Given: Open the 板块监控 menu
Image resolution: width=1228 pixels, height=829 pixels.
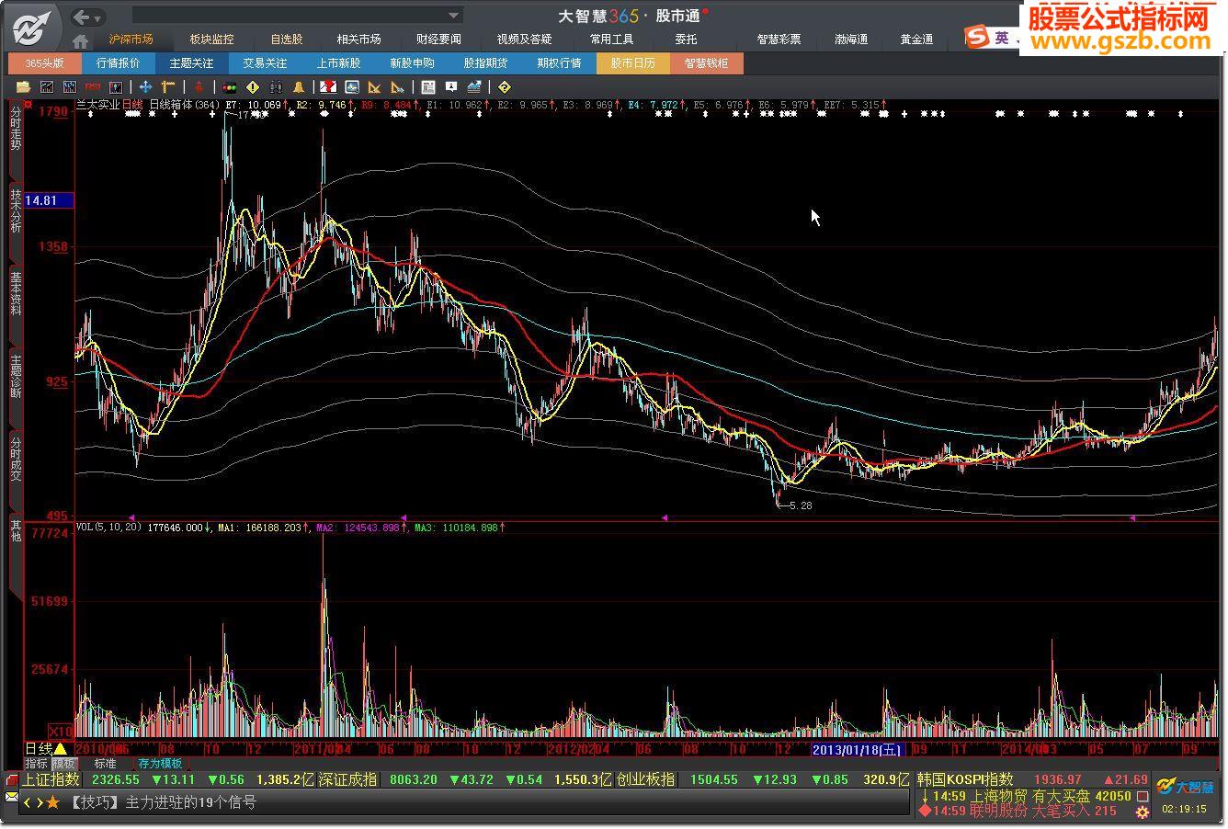Looking at the screenshot, I should click(x=212, y=40).
